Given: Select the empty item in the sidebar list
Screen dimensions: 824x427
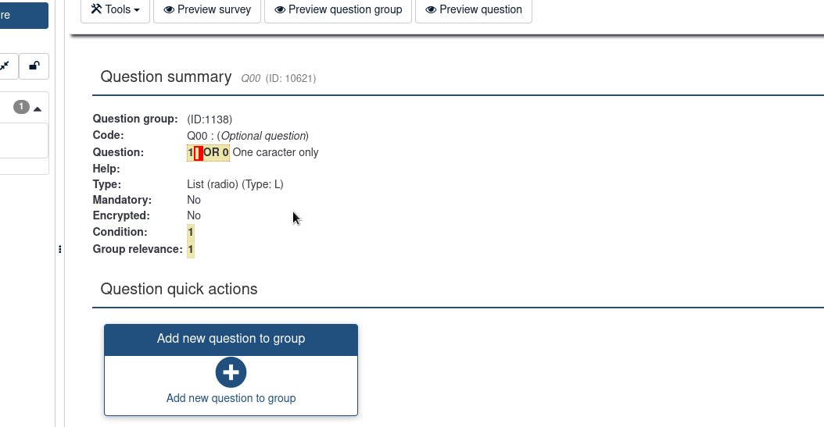Looking at the screenshot, I should [23, 141].
